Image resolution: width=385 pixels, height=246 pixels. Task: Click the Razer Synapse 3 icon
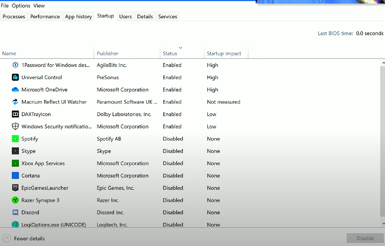(15, 200)
